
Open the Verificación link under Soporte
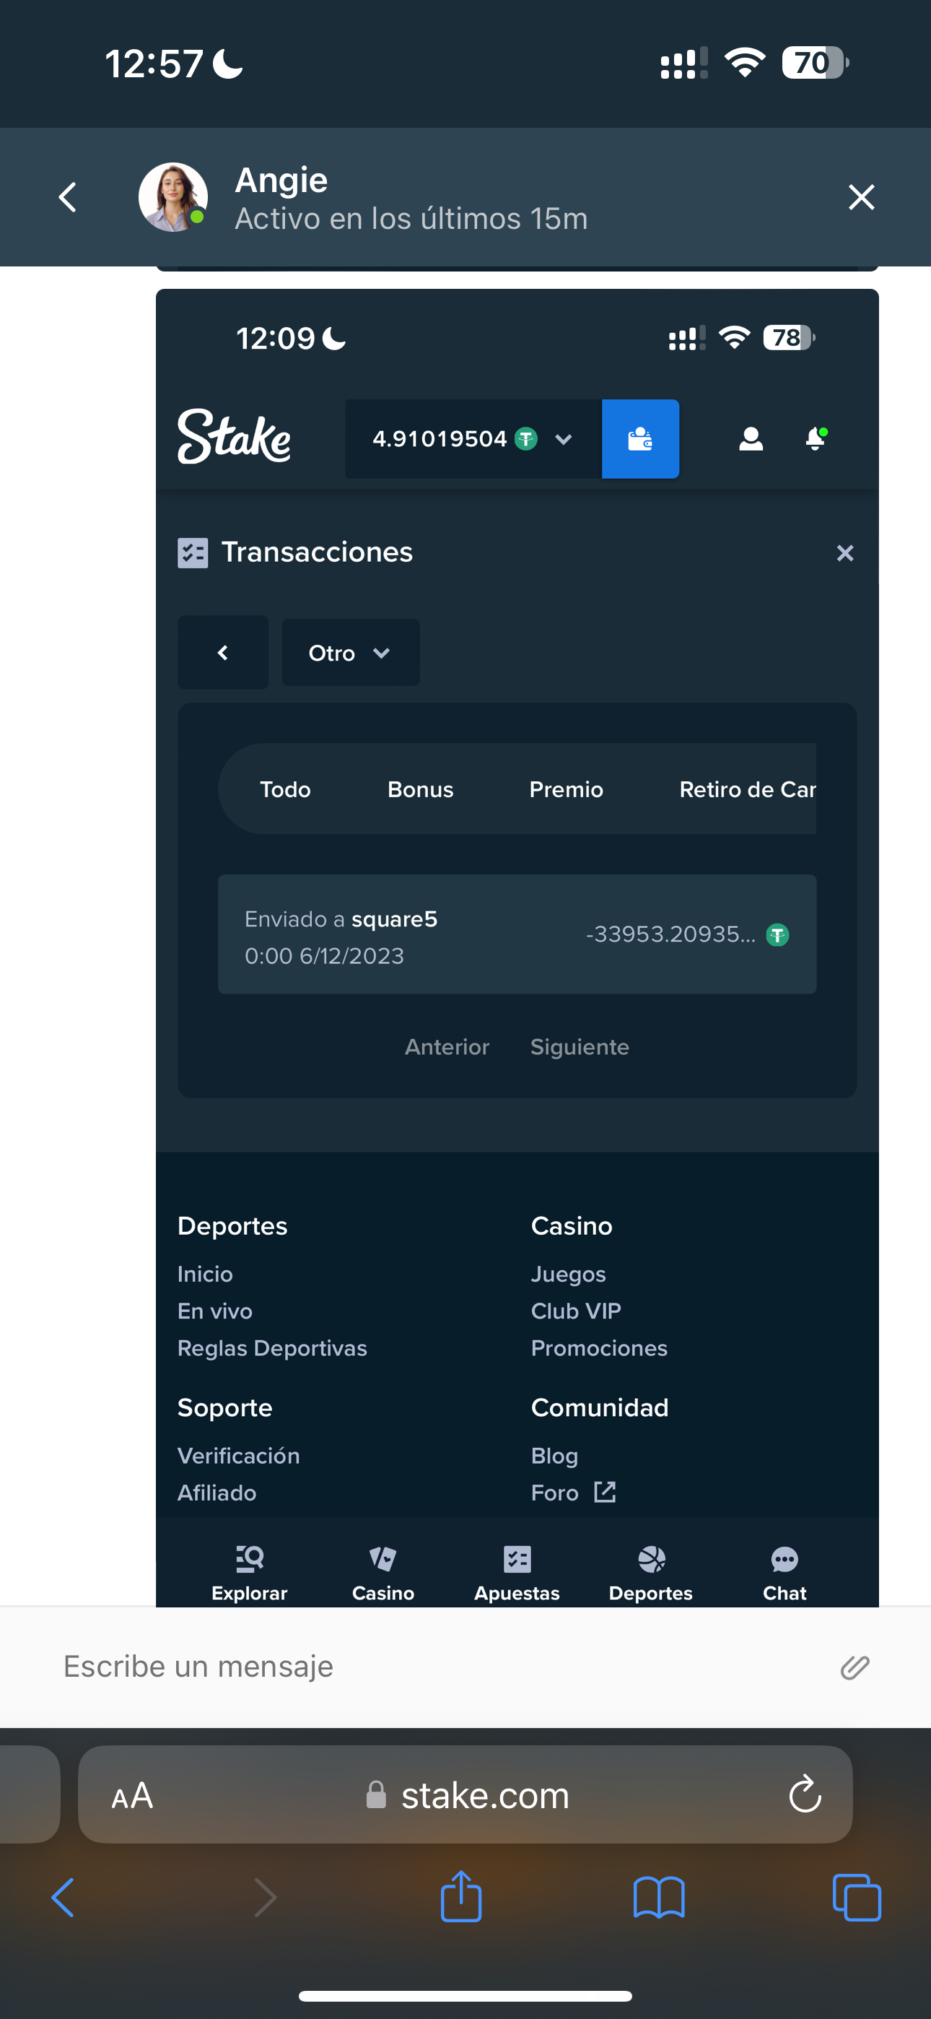coord(238,1456)
